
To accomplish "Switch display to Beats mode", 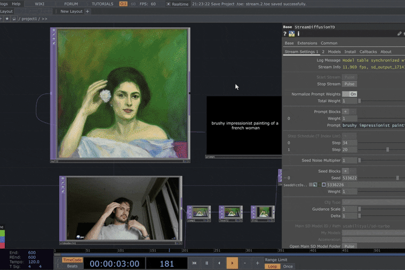I will pyautogui.click(x=72, y=266).
